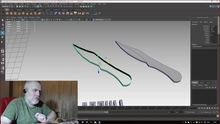Open the Windows menu
The image size is (220, 124).
tap(34, 4)
